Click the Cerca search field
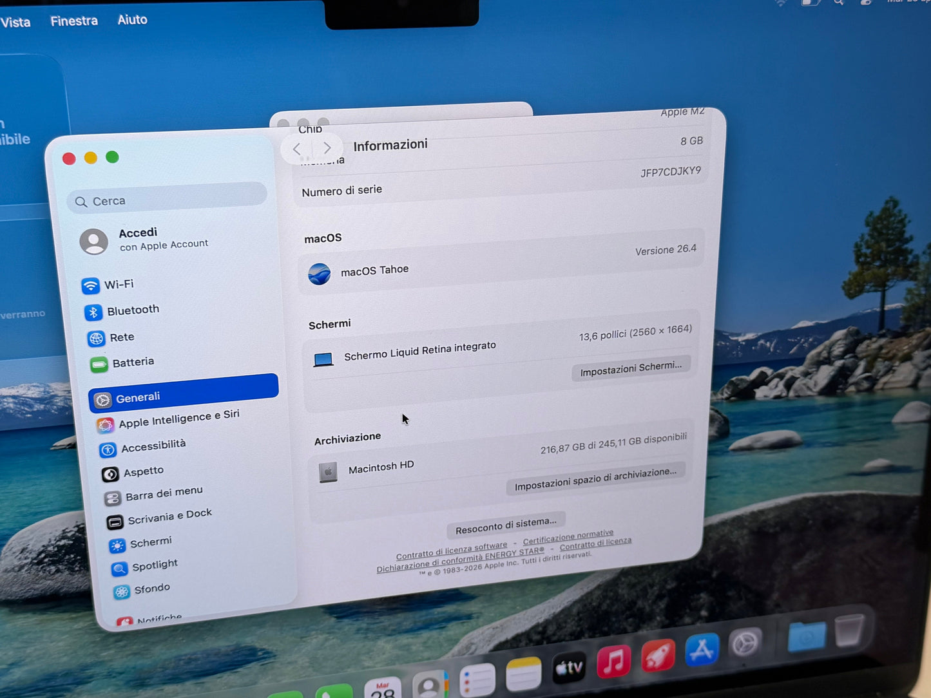 [x=167, y=198]
